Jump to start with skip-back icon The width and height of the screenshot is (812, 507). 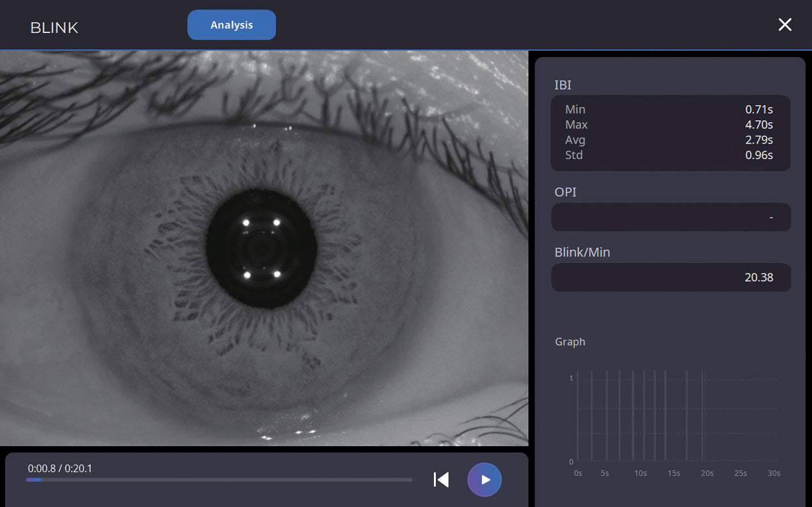[441, 480]
